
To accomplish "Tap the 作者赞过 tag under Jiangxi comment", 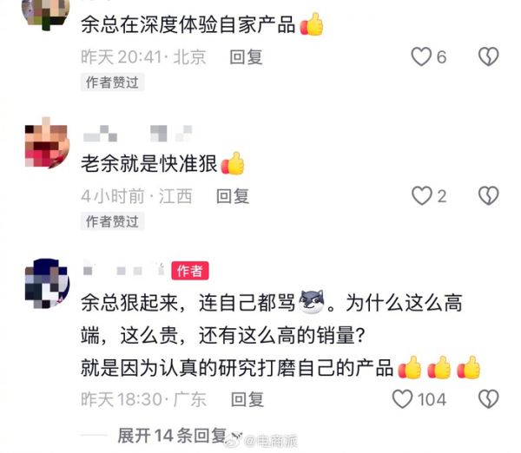I will (x=112, y=221).
